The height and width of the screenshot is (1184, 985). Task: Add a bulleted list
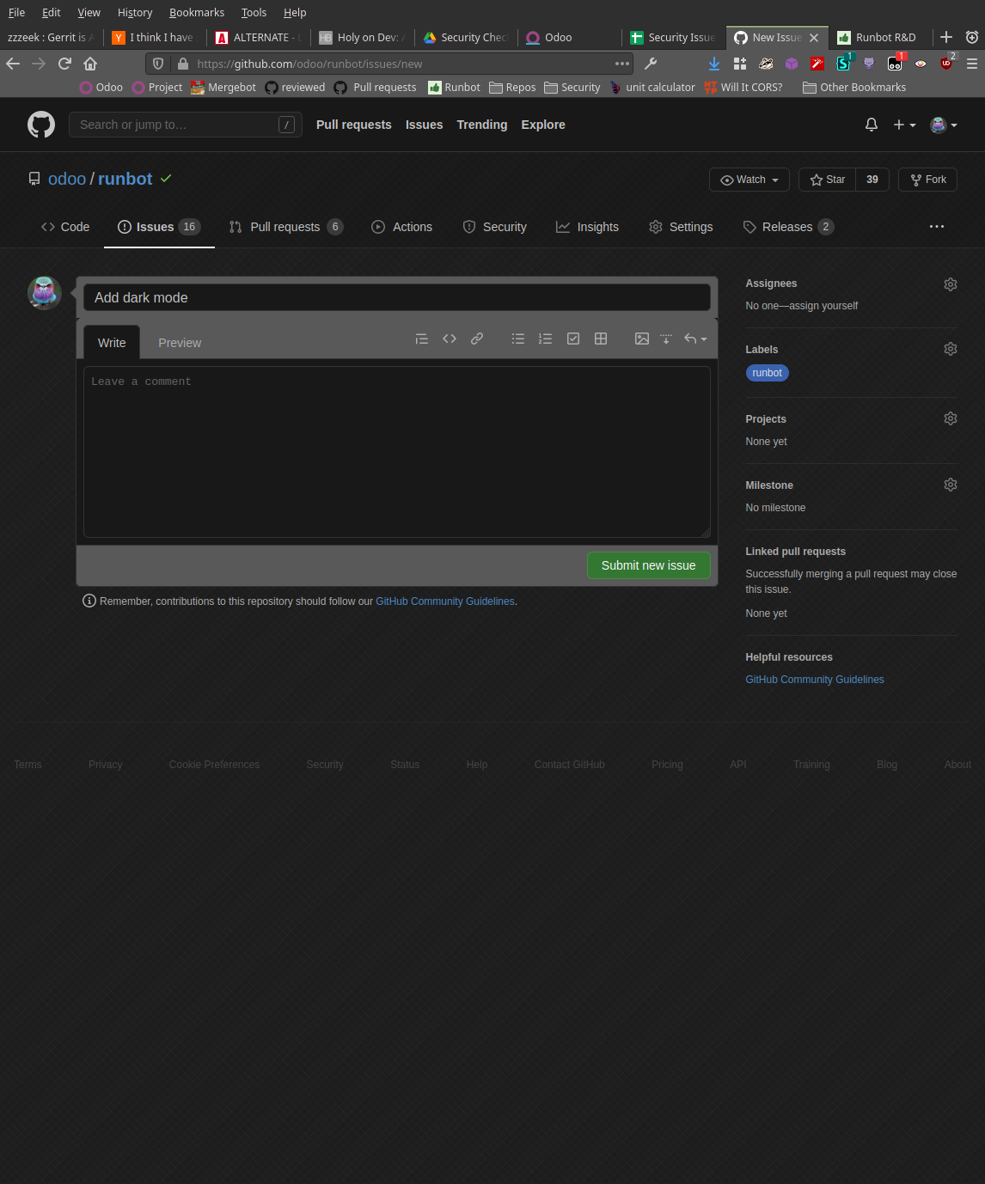[518, 339]
